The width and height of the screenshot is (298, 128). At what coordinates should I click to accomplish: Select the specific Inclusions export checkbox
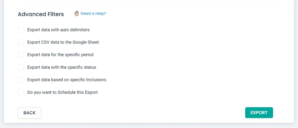click(21, 80)
